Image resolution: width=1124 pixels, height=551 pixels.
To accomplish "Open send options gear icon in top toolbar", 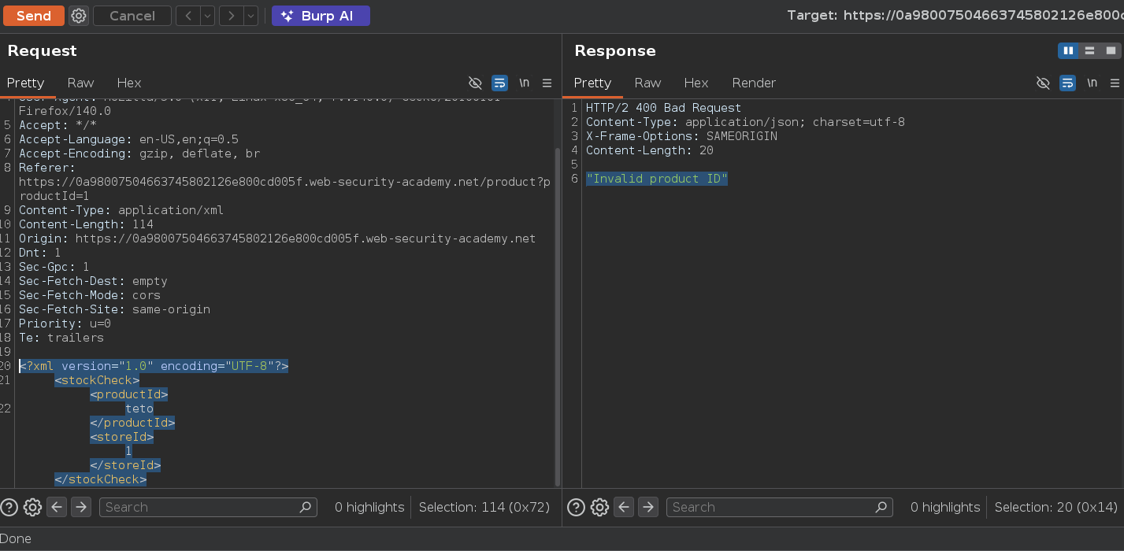I will click(x=78, y=16).
